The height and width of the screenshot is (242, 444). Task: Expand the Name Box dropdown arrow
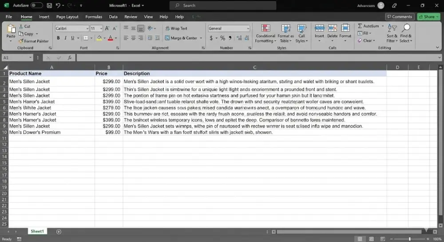tap(30, 58)
